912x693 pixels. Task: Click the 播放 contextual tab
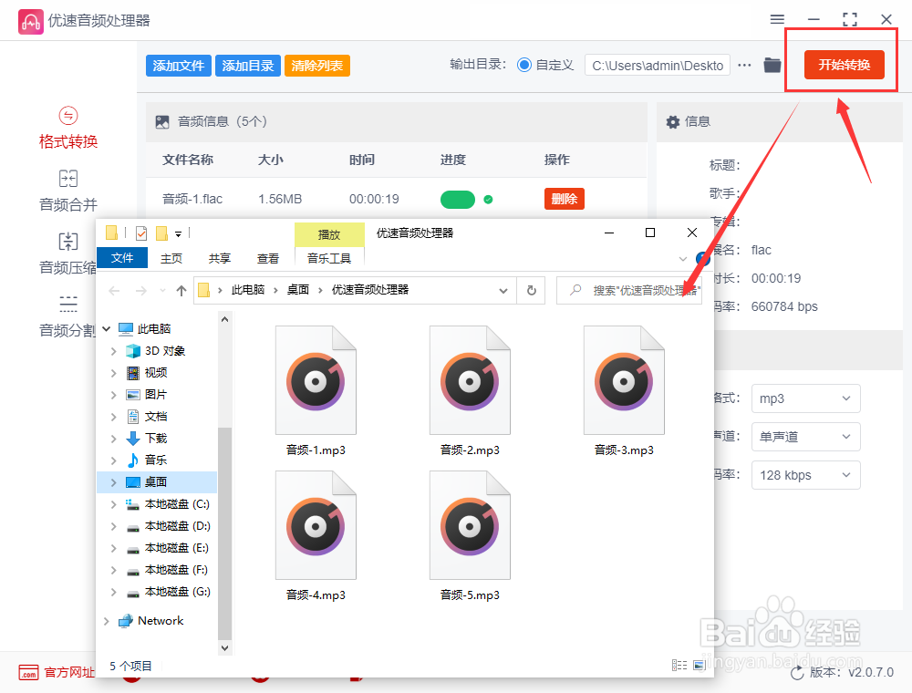pos(329,234)
